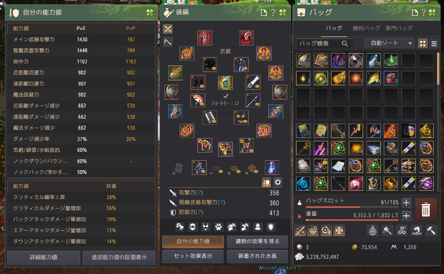Switch to the 便利バッグ tab

366,28
